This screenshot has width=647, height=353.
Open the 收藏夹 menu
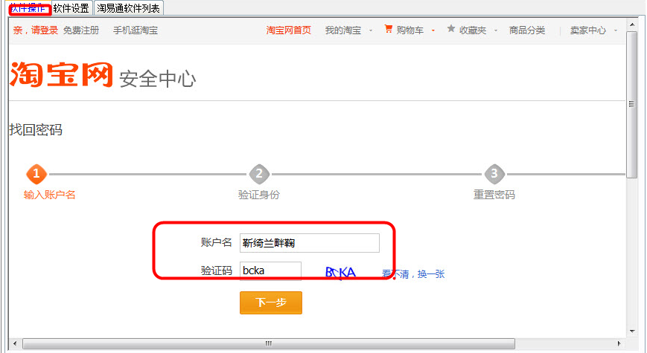(x=473, y=30)
